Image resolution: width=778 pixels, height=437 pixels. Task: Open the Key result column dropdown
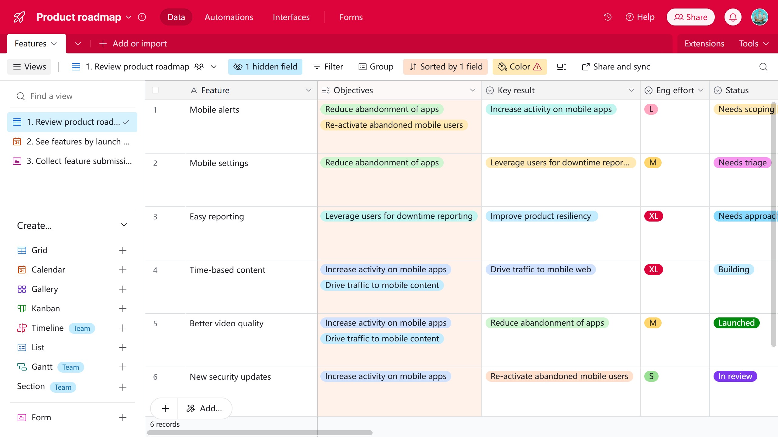coord(631,90)
